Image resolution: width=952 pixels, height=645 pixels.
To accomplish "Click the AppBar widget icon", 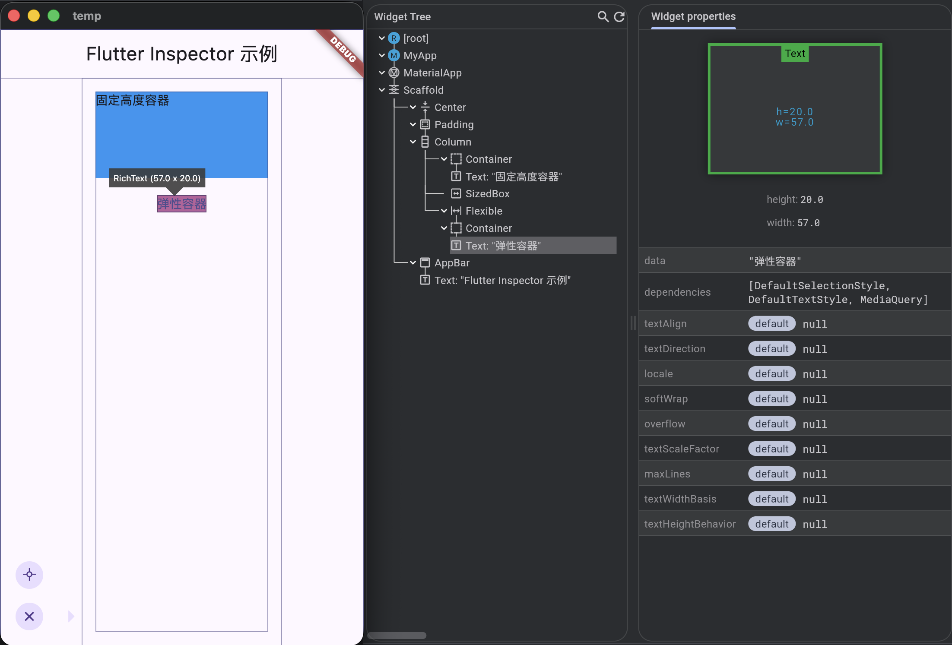I will (x=425, y=263).
